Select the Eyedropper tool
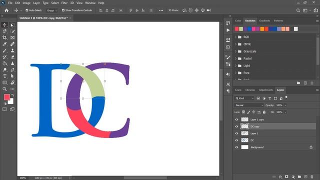This screenshot has width=320, height=180. coord(4,44)
